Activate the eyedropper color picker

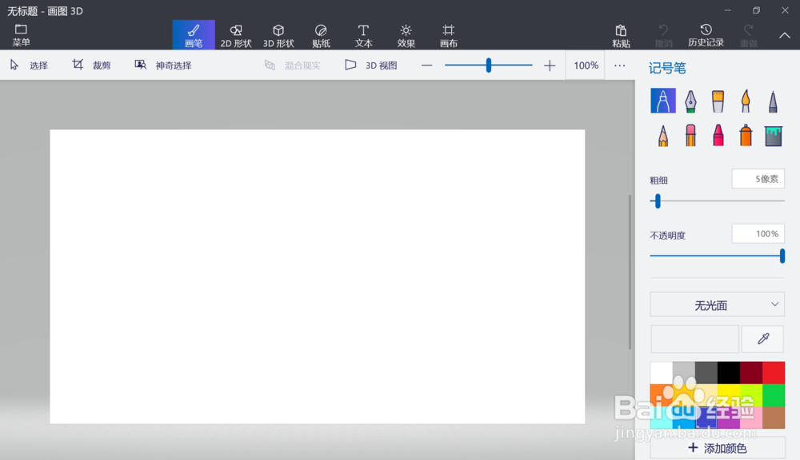pos(762,339)
